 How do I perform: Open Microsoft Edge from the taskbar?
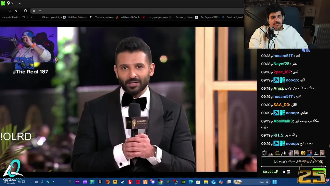tap(191, 182)
